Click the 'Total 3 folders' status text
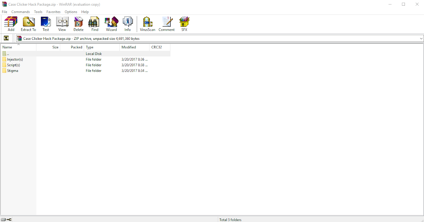 click(230, 220)
